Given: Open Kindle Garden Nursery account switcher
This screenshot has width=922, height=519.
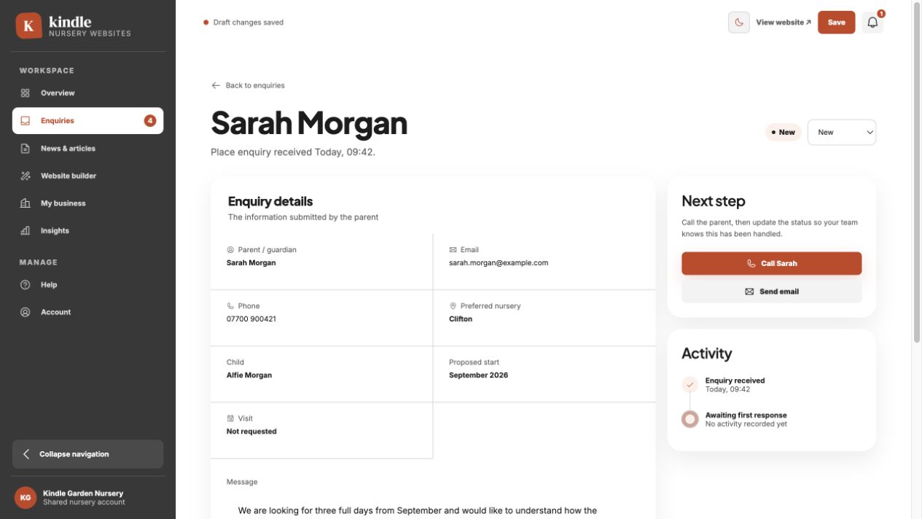Looking at the screenshot, I should click(x=87, y=498).
